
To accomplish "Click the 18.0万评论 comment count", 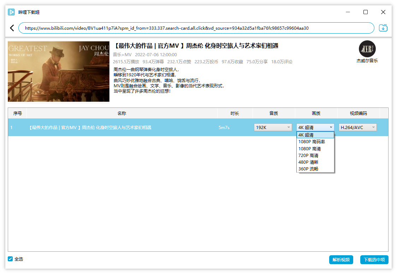I will pos(282,62).
